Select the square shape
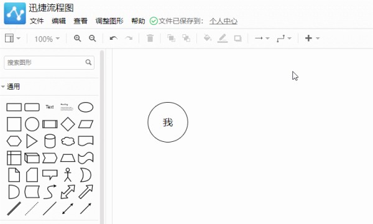Screen dimensions: 373x224 (14, 124)
